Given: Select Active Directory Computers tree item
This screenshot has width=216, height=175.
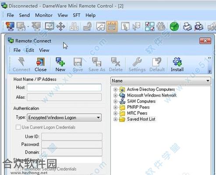Looking at the screenshot, I should click(x=151, y=89).
